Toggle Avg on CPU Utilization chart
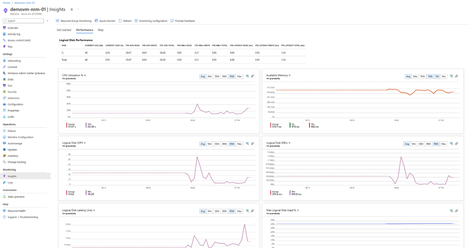 point(203,76)
